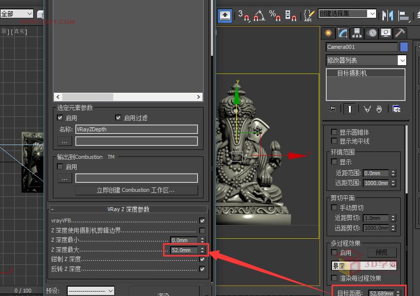Check the 手动剪切 option under 剪切平面
Viewport: 420px width, 296px height.
[335, 208]
